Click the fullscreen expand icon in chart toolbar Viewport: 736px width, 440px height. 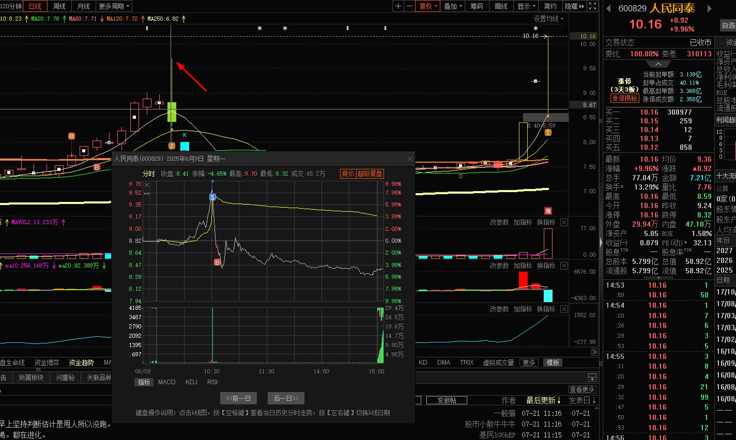(593, 6)
